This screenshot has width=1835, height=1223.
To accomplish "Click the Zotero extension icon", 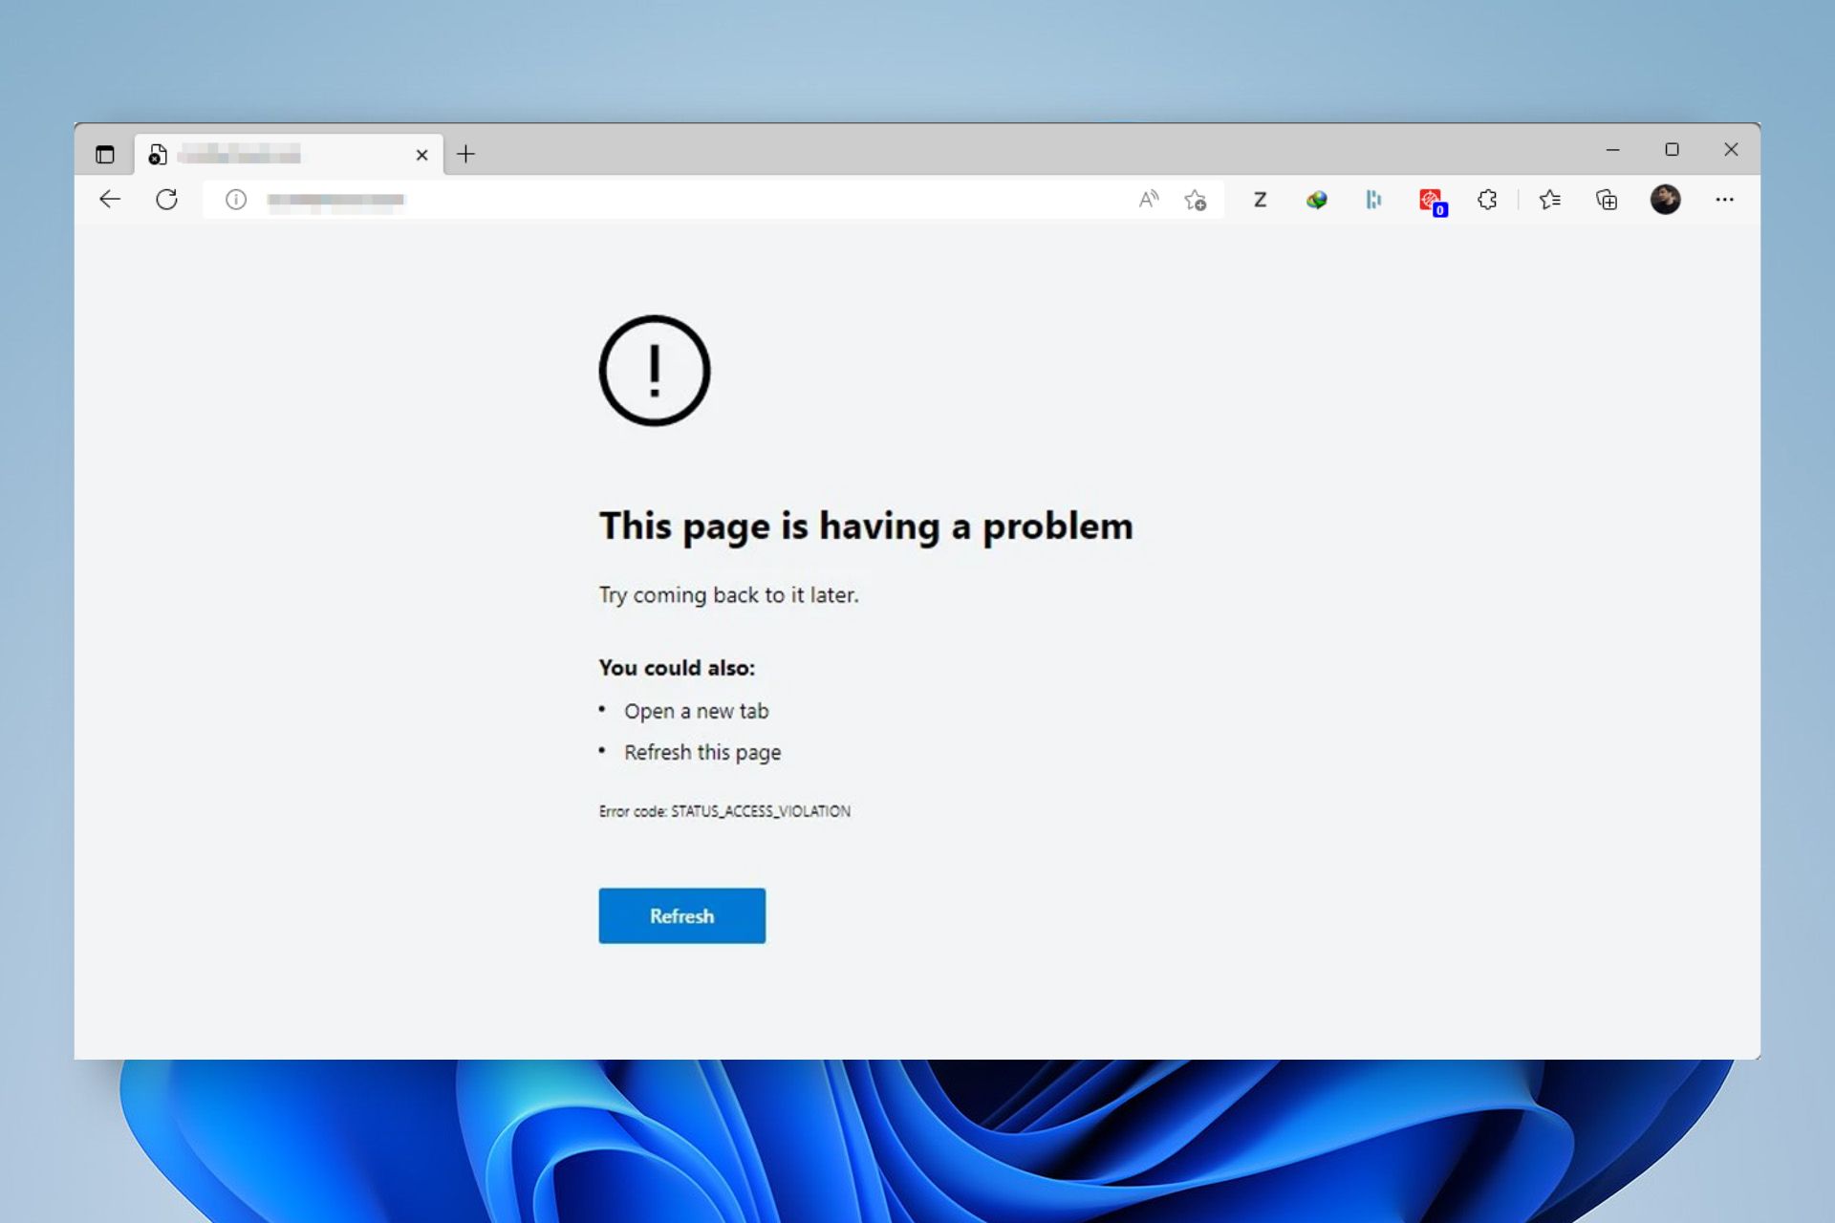I will point(1258,198).
